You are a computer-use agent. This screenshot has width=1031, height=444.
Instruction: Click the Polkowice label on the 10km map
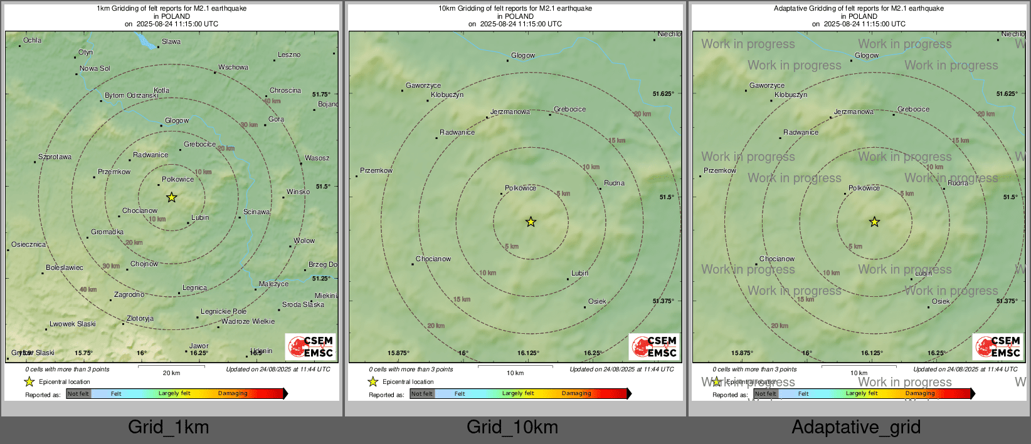[521, 188]
